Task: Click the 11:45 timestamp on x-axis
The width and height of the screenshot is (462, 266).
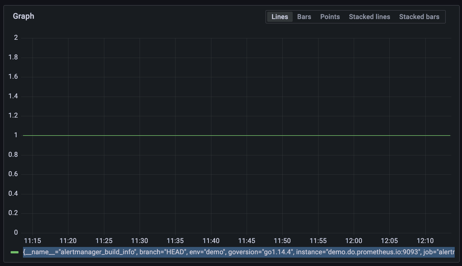Action: pos(247,241)
